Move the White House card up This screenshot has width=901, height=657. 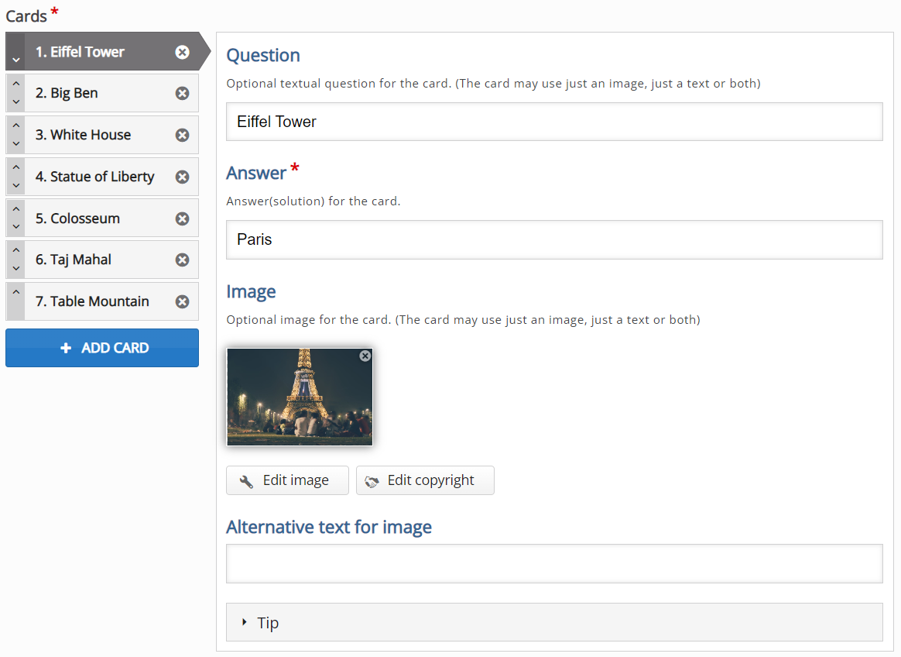click(x=16, y=126)
